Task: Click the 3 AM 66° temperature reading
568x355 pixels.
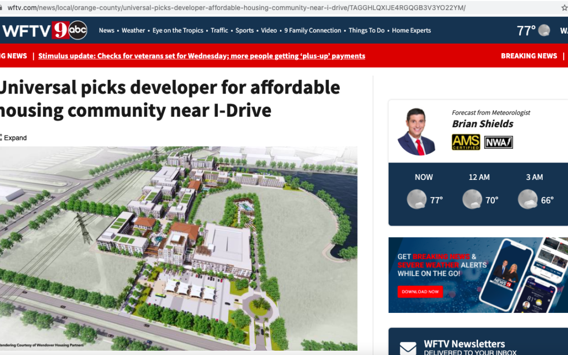Action: pos(547,200)
